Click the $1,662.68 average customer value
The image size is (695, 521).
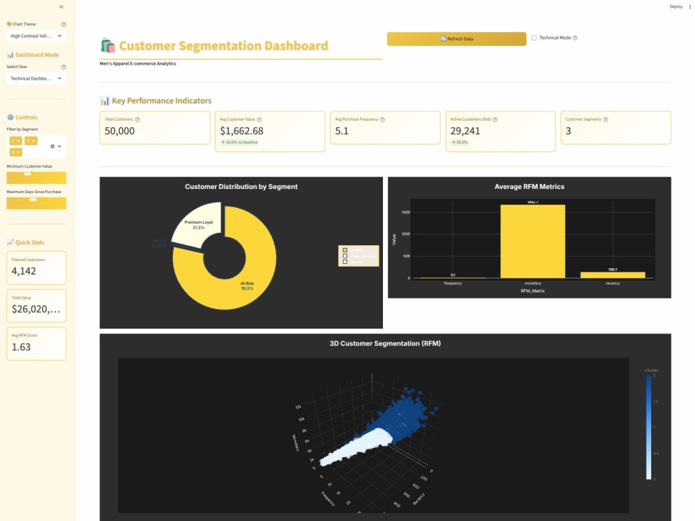point(242,131)
